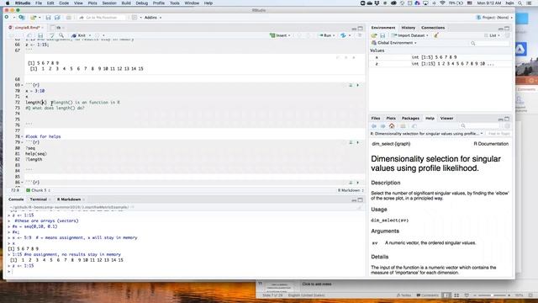The width and height of the screenshot is (538, 303).
Task: Collapse the section at line 78
Action: pyautogui.click(x=23, y=136)
